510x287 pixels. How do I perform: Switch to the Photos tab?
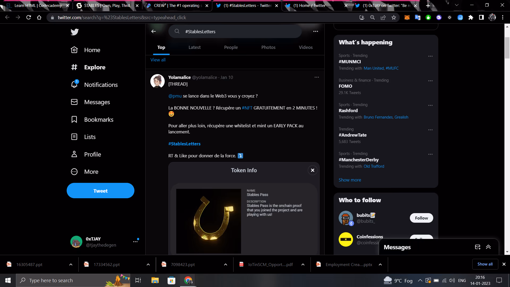point(268,47)
